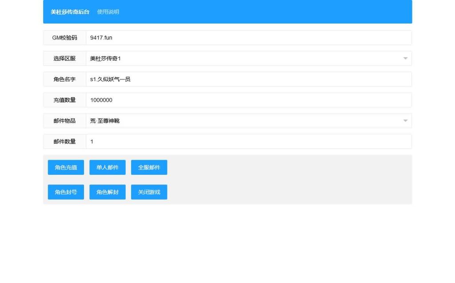Click the blue navigation bar
This screenshot has width=455, height=283.
pyautogui.click(x=267, y=12)
